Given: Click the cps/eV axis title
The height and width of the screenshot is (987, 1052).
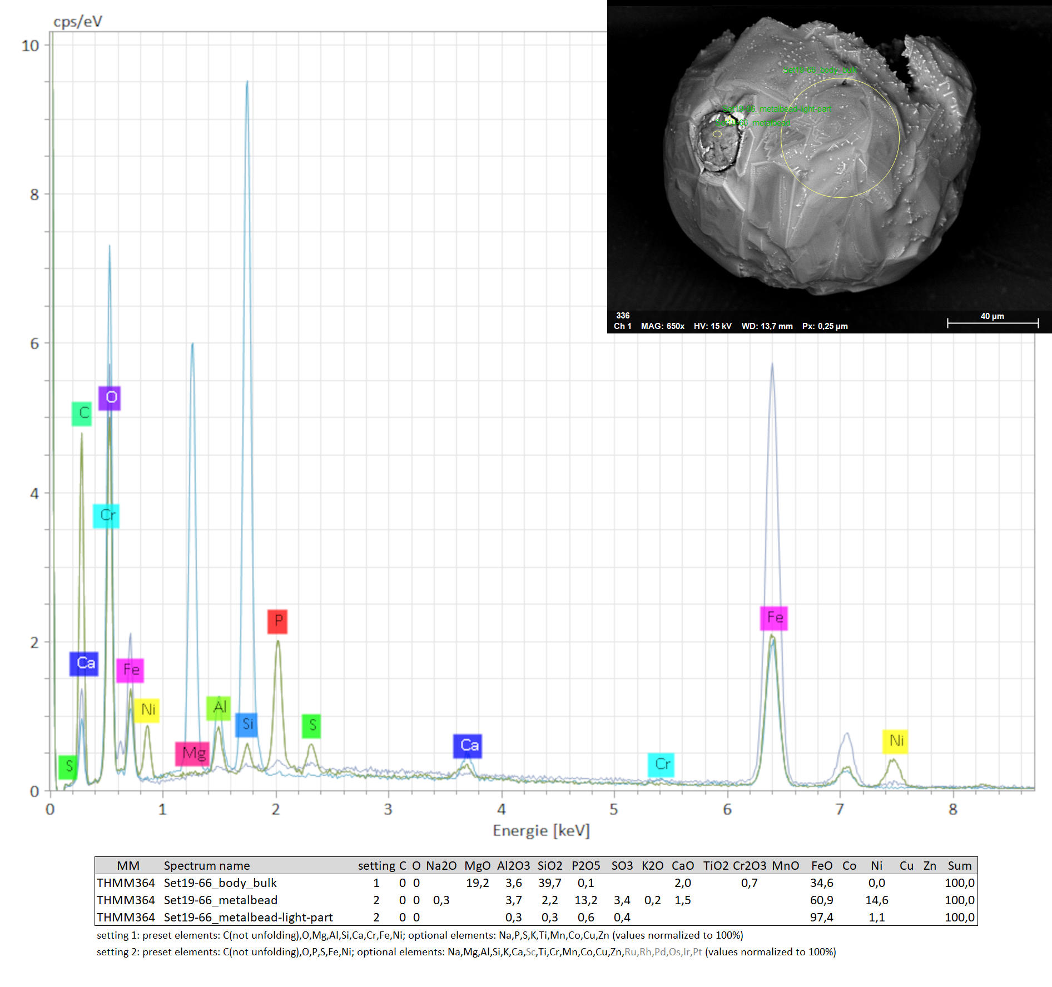Looking at the screenshot, I should [78, 22].
